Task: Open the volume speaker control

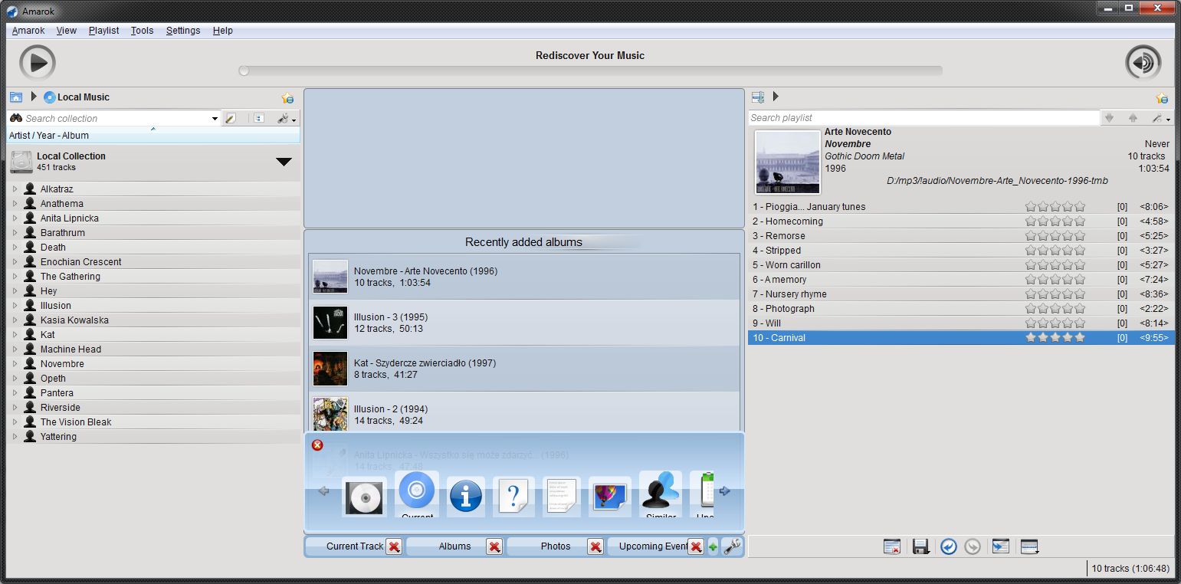Action: click(1143, 63)
